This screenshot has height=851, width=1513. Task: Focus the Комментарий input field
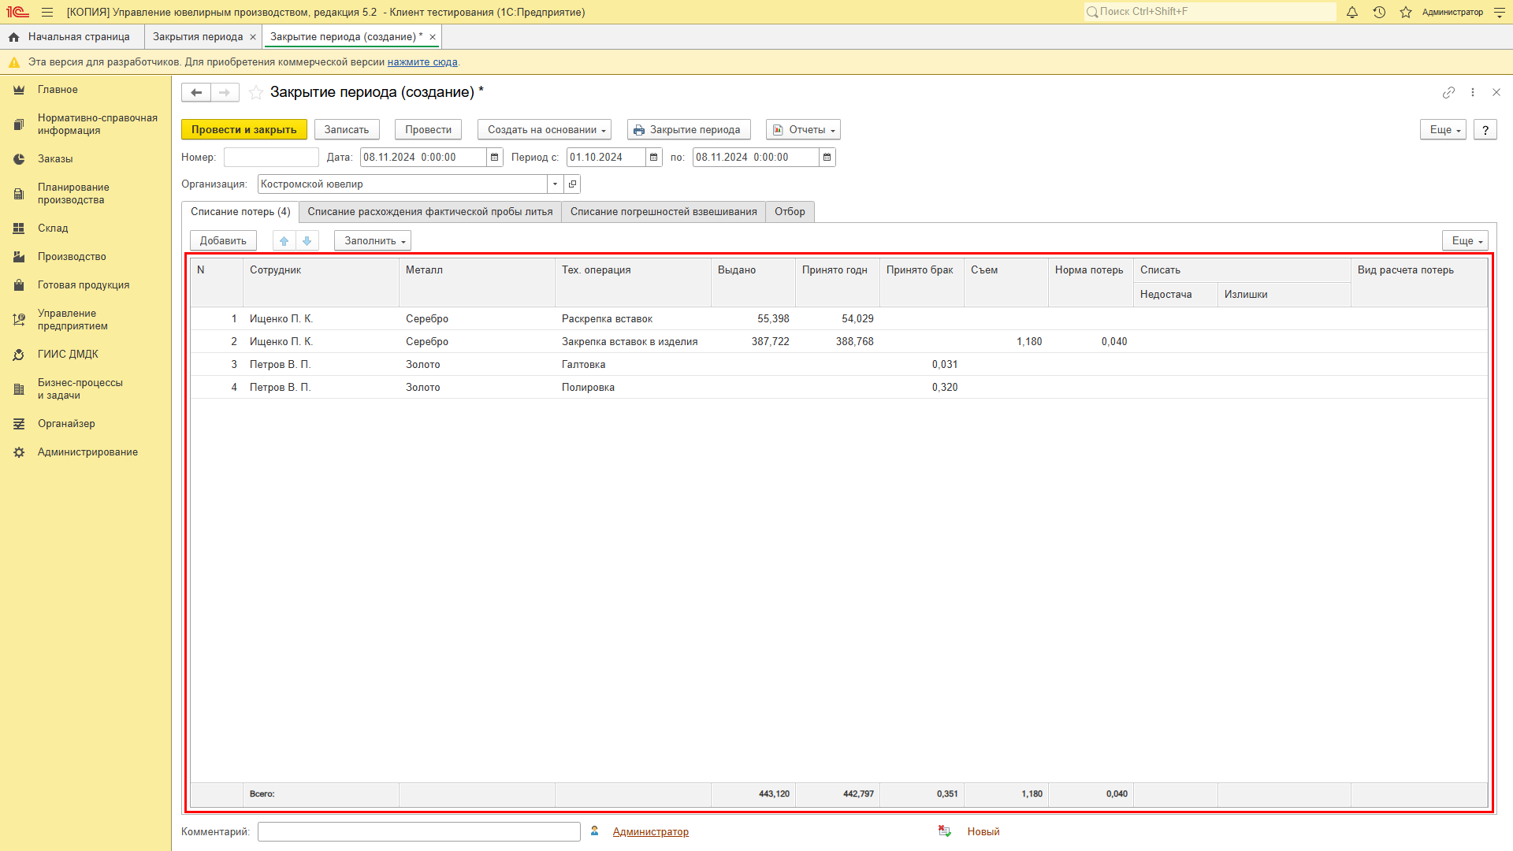[x=419, y=832]
